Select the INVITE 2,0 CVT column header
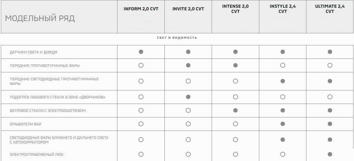The height and width of the screenshot is (161, 354). pyautogui.click(x=188, y=9)
